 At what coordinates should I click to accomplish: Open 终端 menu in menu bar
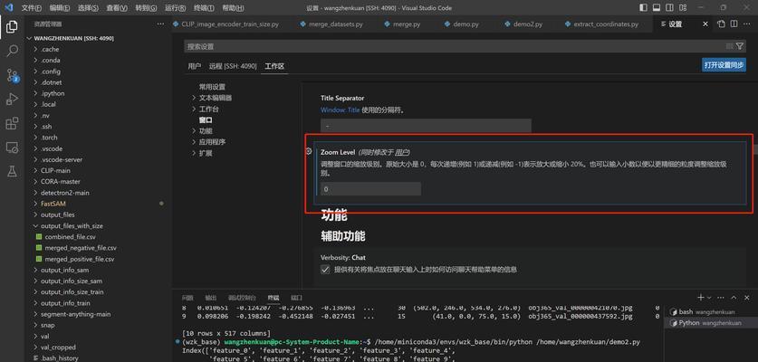[205, 8]
